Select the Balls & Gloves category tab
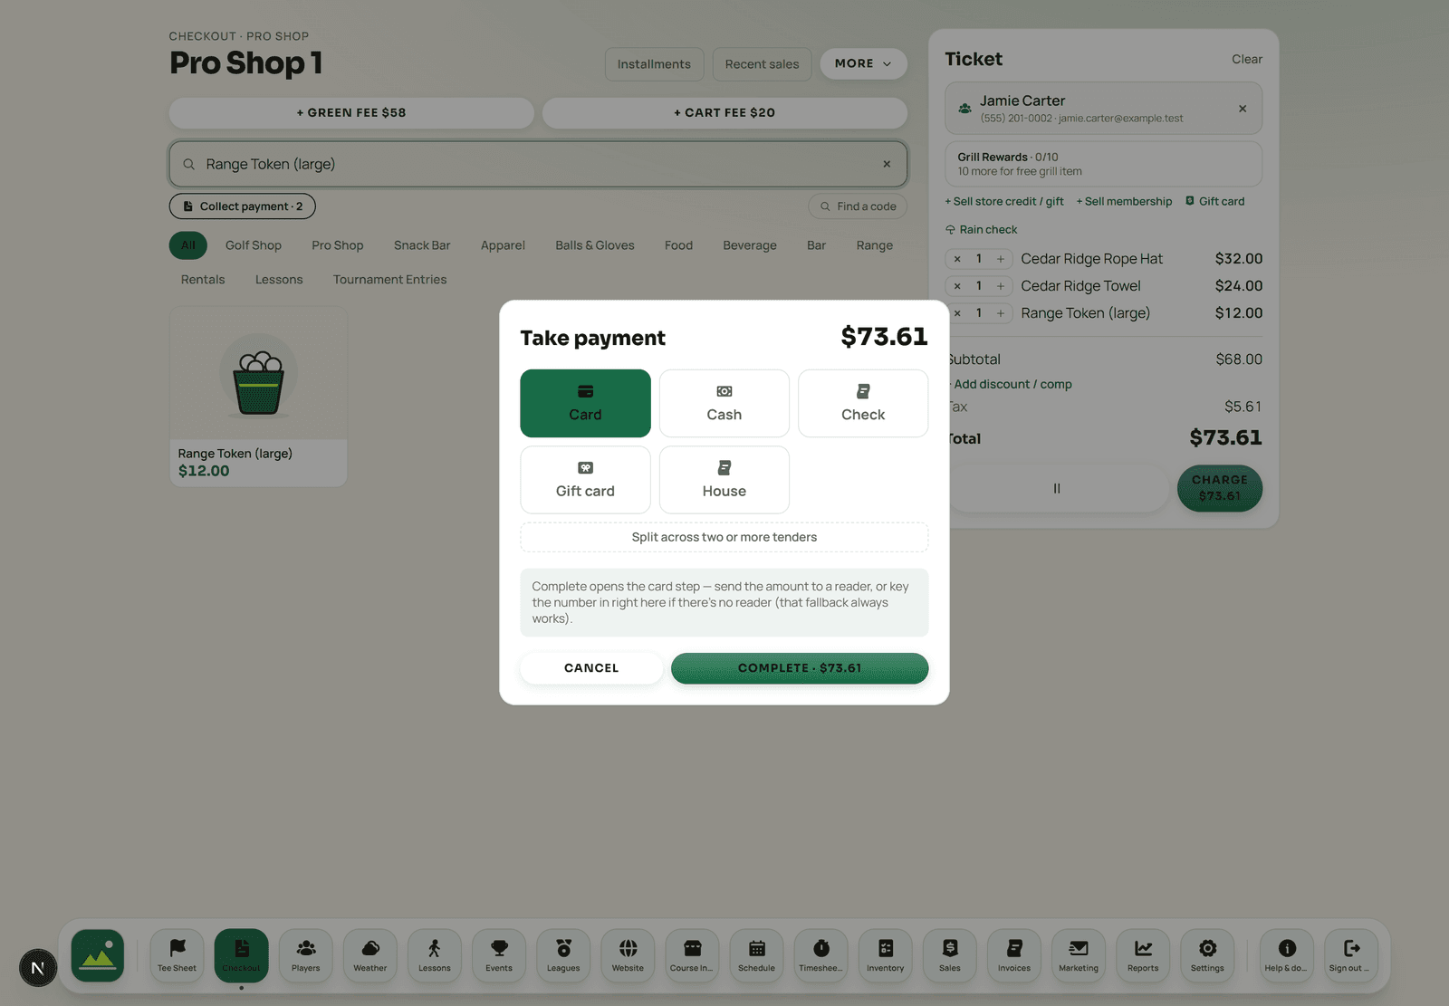The width and height of the screenshot is (1449, 1006). (x=595, y=245)
